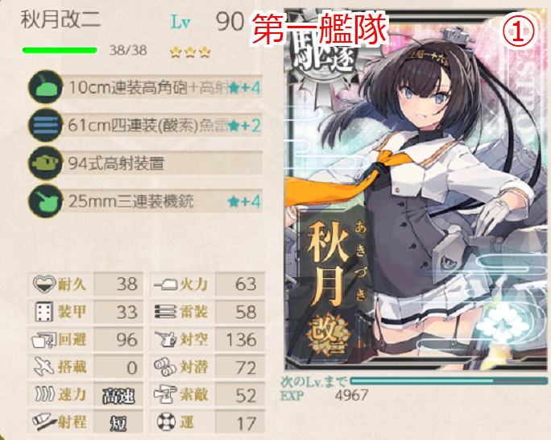Click the depth charge icon beside 対潜
Screen dimensions: 551x440
[x=165, y=367]
